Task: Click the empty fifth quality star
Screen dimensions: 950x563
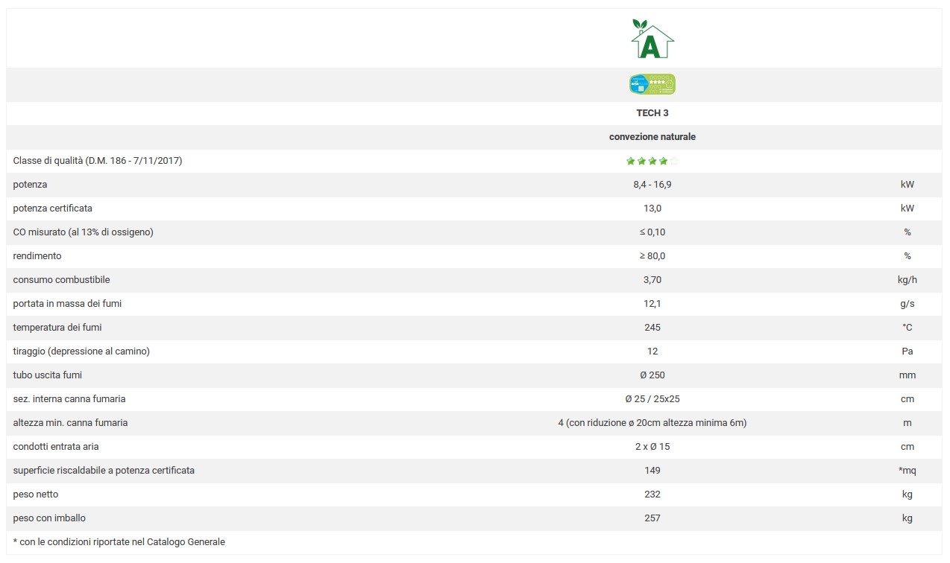Action: point(674,161)
